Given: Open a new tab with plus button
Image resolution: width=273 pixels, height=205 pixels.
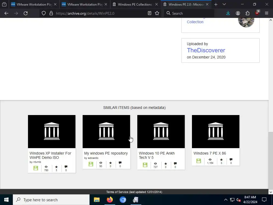Looking at the screenshot, I should 216,4.
